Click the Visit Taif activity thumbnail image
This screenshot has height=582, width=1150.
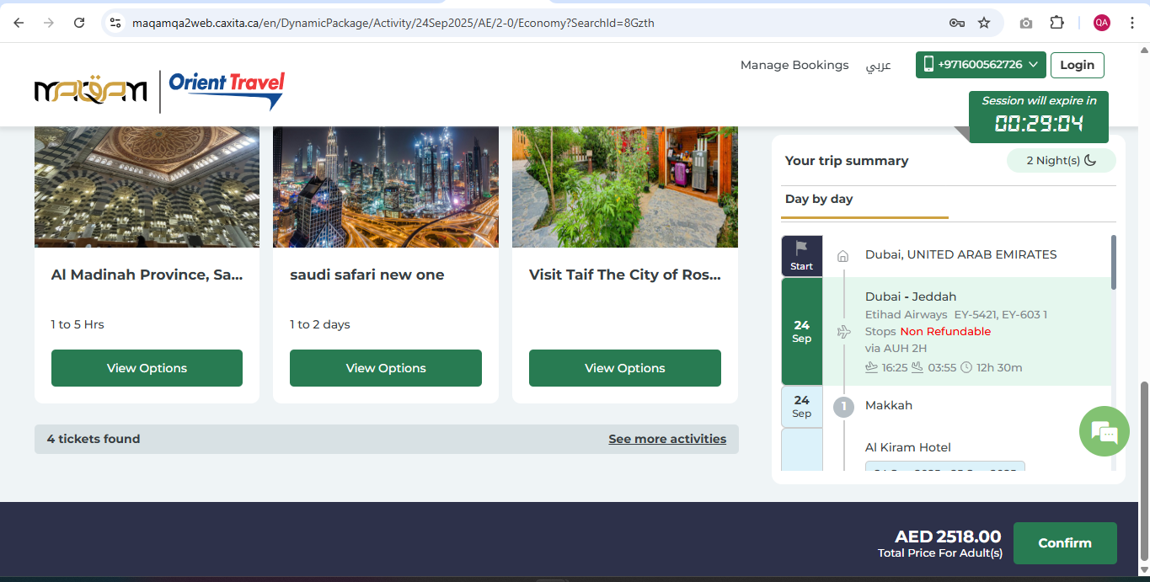tap(624, 186)
